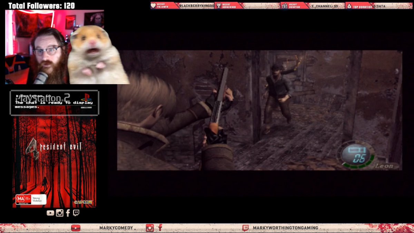Click the MARKYWORTHINGTONGAMING handle text
Screen dimensions: 414x233
[285, 228]
